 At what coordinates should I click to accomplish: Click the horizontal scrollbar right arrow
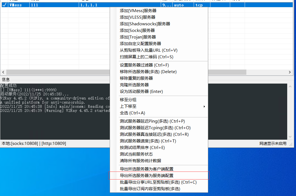coord(290,72)
